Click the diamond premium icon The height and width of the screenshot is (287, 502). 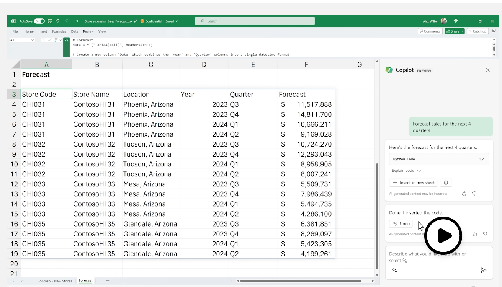point(456,21)
